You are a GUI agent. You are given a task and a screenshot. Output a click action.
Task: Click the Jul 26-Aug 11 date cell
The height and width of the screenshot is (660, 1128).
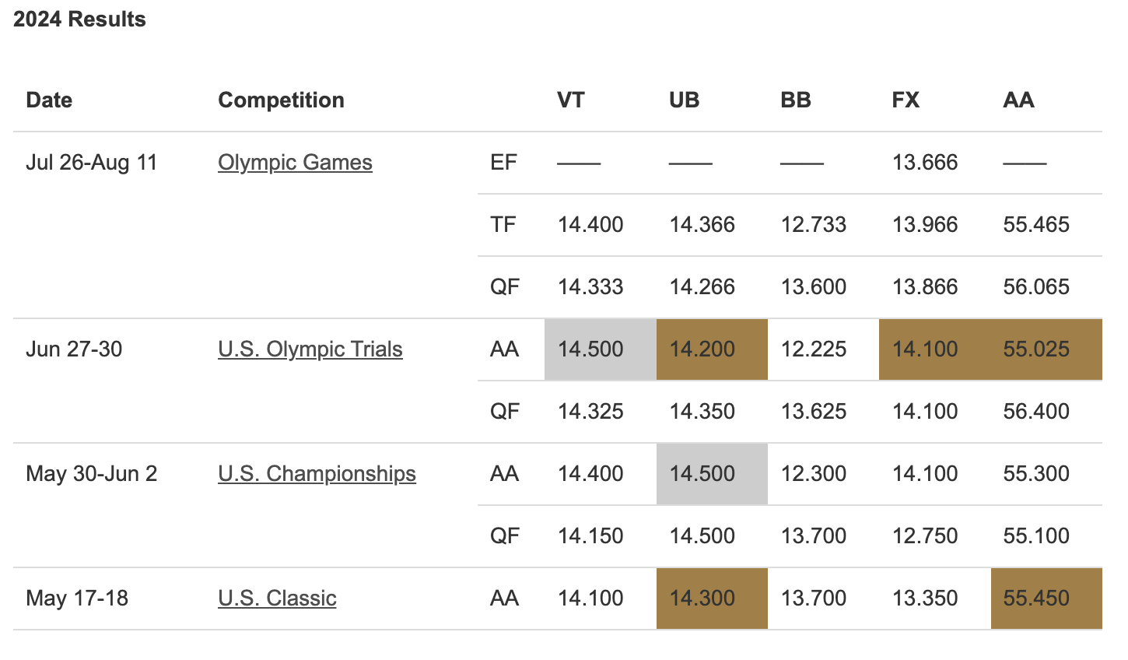[91, 163]
